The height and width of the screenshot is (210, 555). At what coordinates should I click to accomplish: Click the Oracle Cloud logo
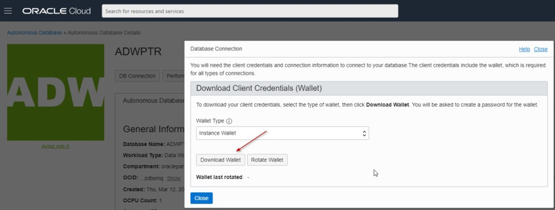pos(57,11)
